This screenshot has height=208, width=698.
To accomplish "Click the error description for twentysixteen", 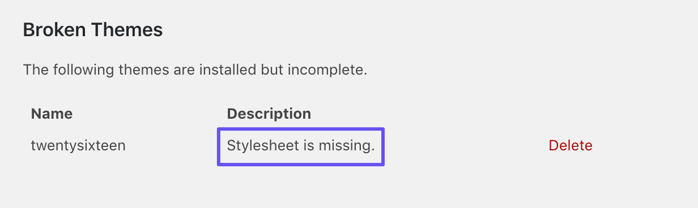I will 301,146.
